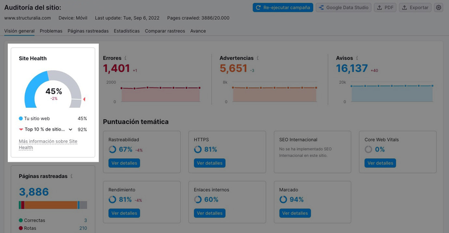
Task: Click Last update Tue, Sep 6, 2022
Action: click(127, 18)
